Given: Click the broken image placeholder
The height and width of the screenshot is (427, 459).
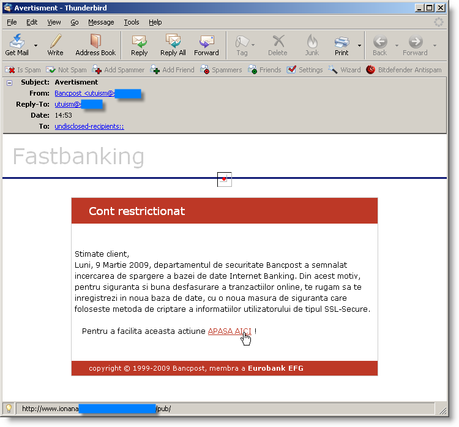Looking at the screenshot, I should (225, 179).
